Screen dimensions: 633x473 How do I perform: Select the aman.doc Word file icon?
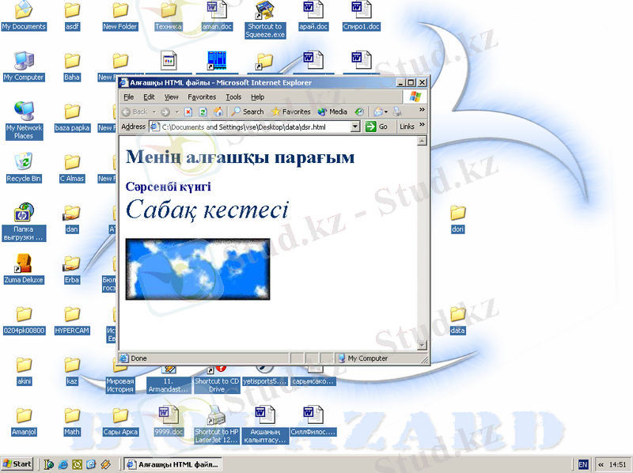pyautogui.click(x=217, y=17)
